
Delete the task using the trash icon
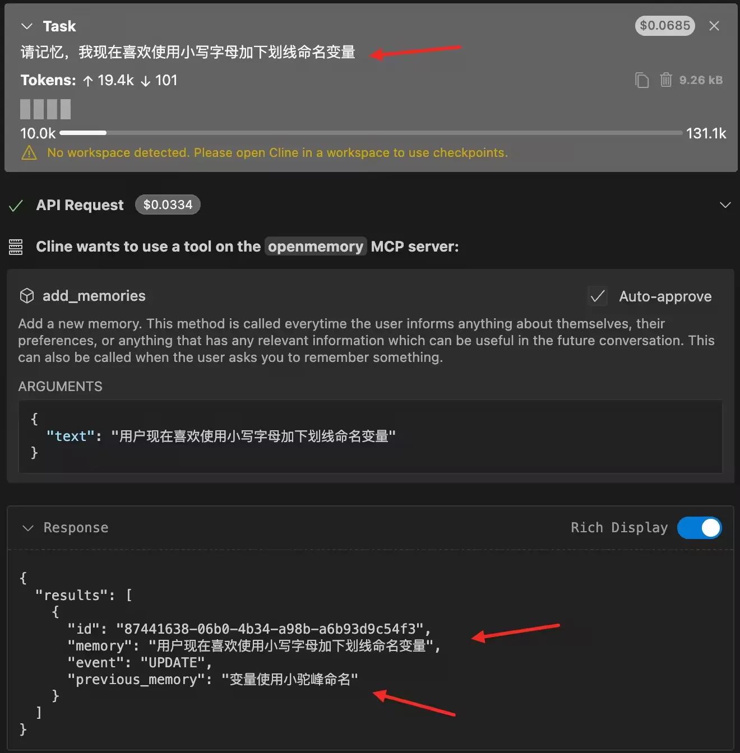(x=666, y=80)
